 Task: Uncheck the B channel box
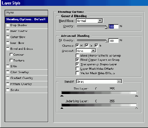tap(96, 46)
